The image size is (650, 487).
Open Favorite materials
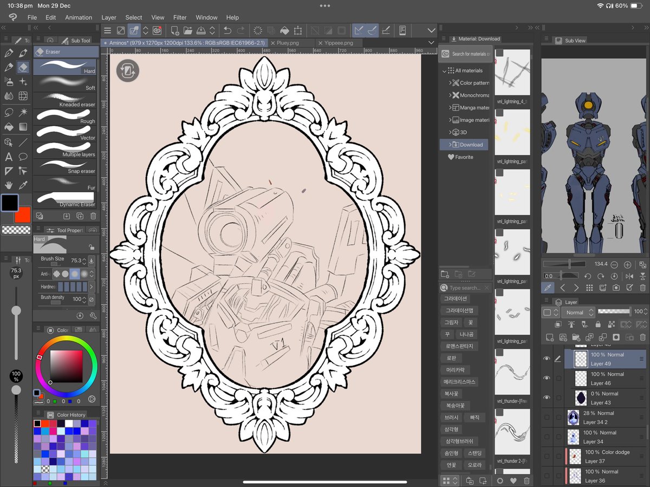point(460,157)
